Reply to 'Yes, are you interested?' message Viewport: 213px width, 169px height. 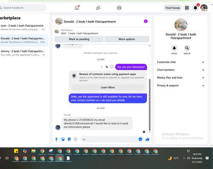tap(107, 67)
